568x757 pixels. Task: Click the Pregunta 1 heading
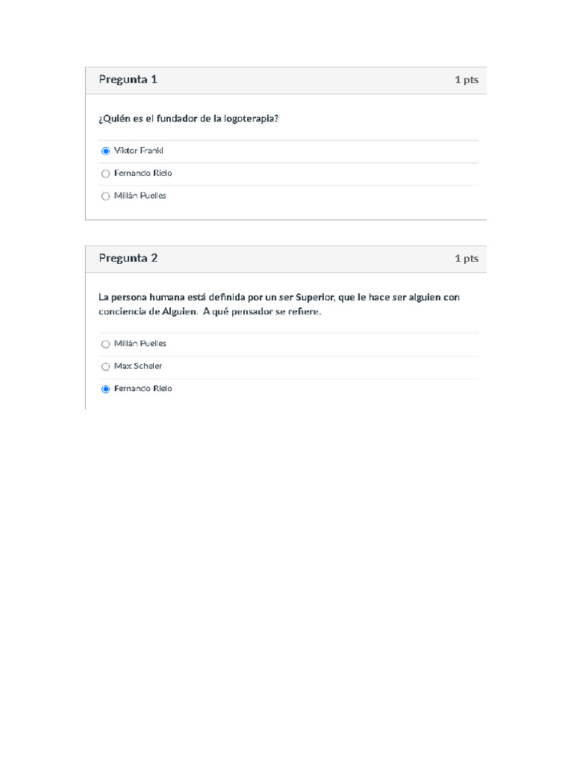click(x=128, y=79)
